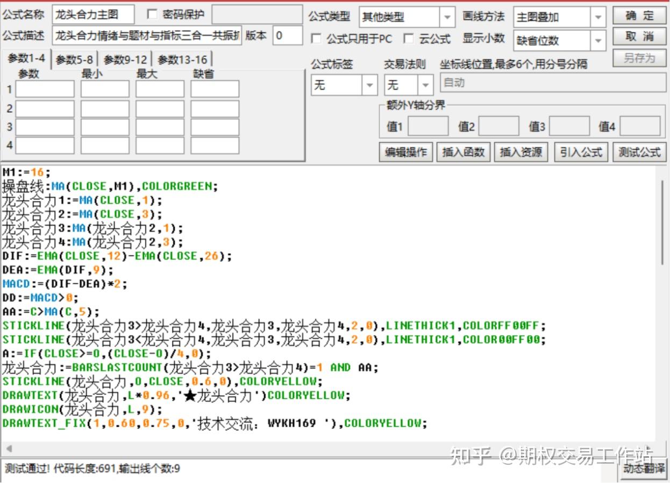The width and height of the screenshot is (670, 483).
Task: Click 插入资源 to insert a resource
Action: coord(521,152)
